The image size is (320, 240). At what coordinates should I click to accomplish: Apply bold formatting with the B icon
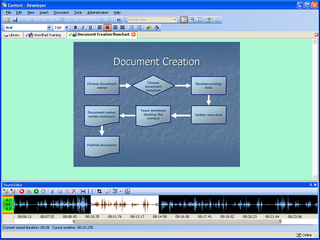75,27
